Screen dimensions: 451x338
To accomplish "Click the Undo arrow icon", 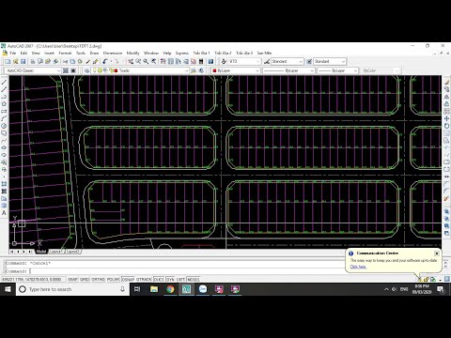I will [x=104, y=62].
